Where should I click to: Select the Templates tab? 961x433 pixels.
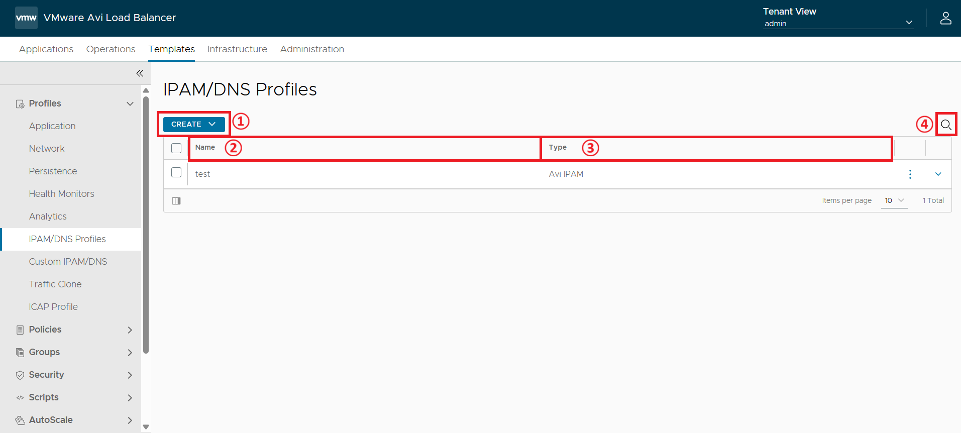click(171, 49)
